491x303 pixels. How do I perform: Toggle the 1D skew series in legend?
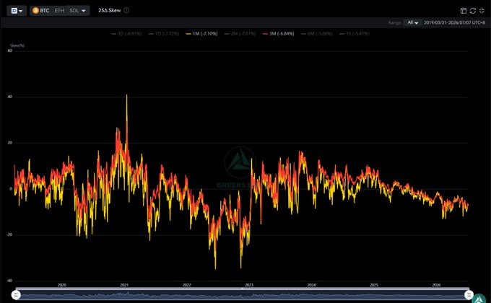[126, 33]
